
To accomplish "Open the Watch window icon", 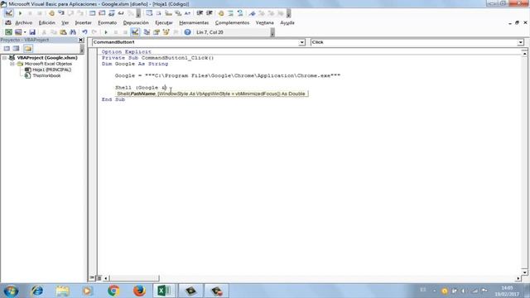I will pyautogui.click(x=111, y=13).
